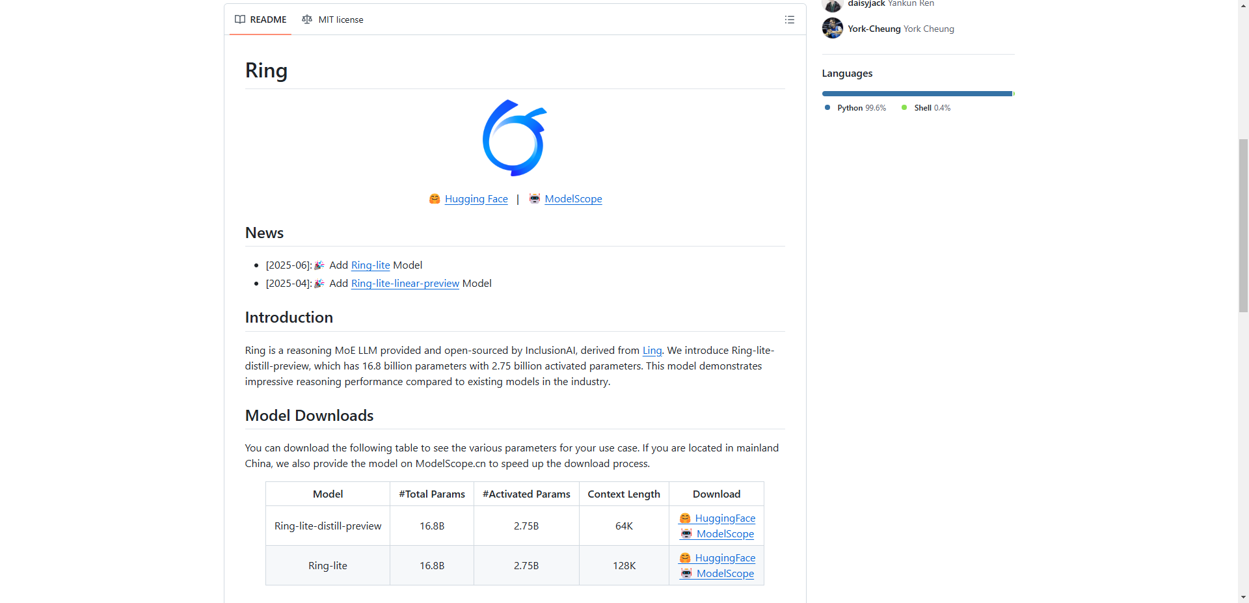Click the Ring-lite model cell
The width and height of the screenshot is (1249, 603).
click(328, 566)
